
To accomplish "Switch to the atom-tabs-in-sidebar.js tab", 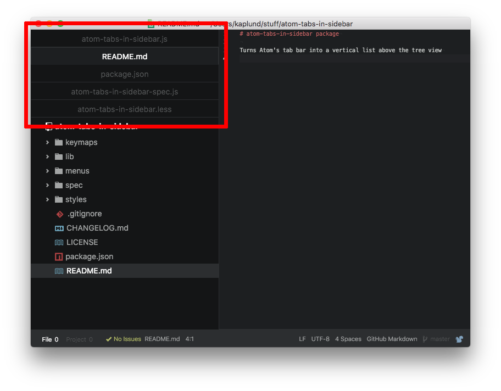I will pyautogui.click(x=125, y=39).
